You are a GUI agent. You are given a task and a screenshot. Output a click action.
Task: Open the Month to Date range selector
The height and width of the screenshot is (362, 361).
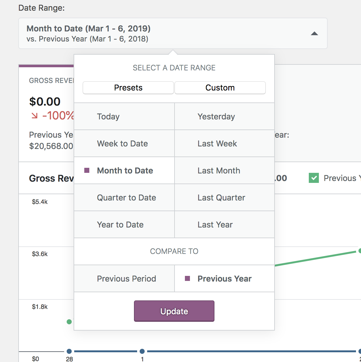click(x=173, y=34)
